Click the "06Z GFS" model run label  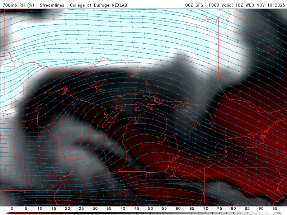coord(194,5)
